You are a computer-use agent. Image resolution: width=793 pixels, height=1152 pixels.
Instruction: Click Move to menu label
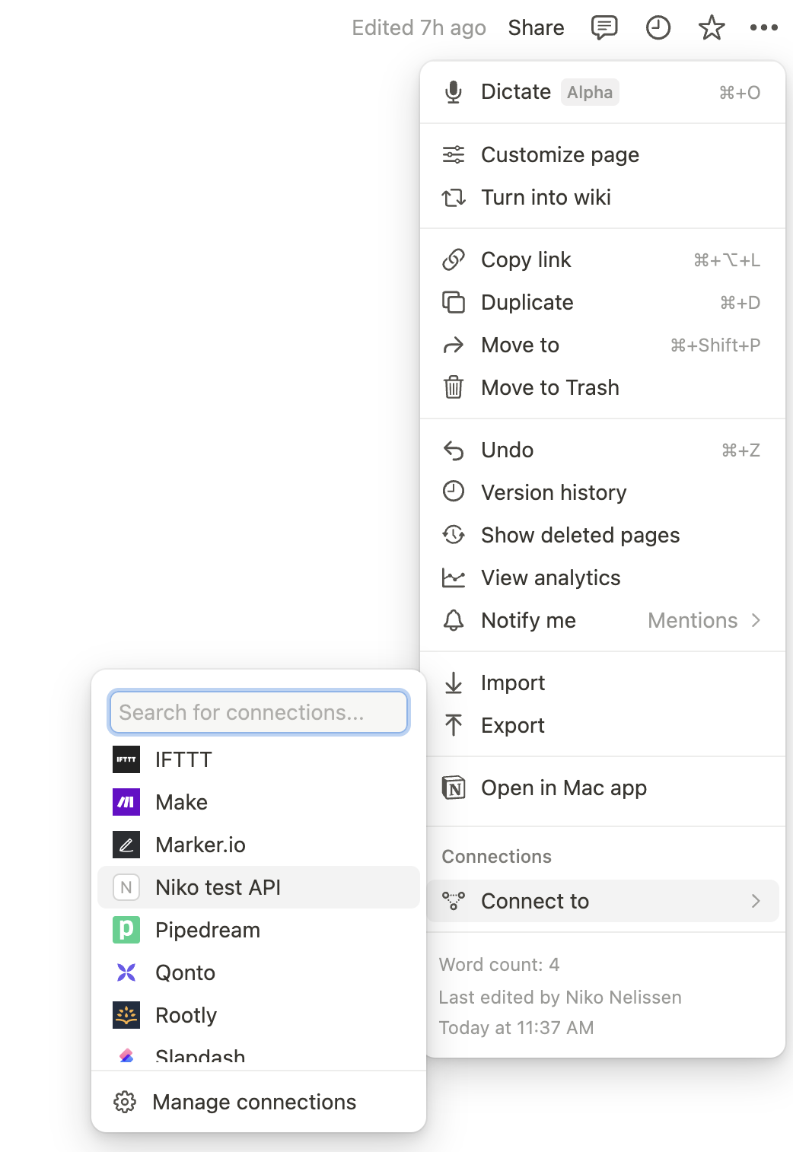[x=520, y=345]
